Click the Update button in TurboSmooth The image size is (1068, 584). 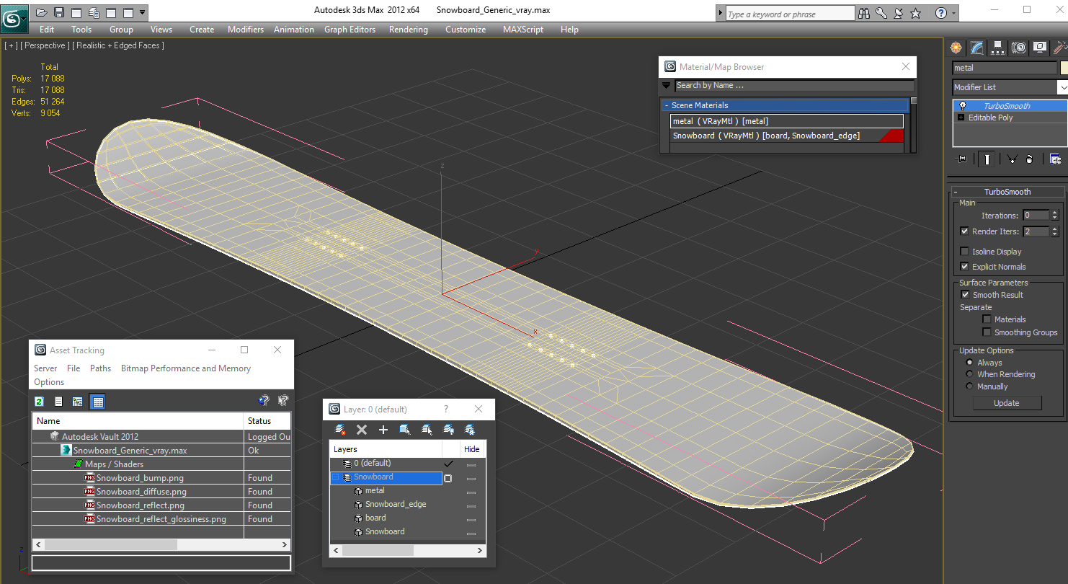tap(1007, 403)
